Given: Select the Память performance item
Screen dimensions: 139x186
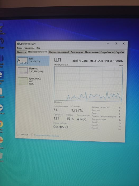Looking at the screenshot, I should point(33,71).
